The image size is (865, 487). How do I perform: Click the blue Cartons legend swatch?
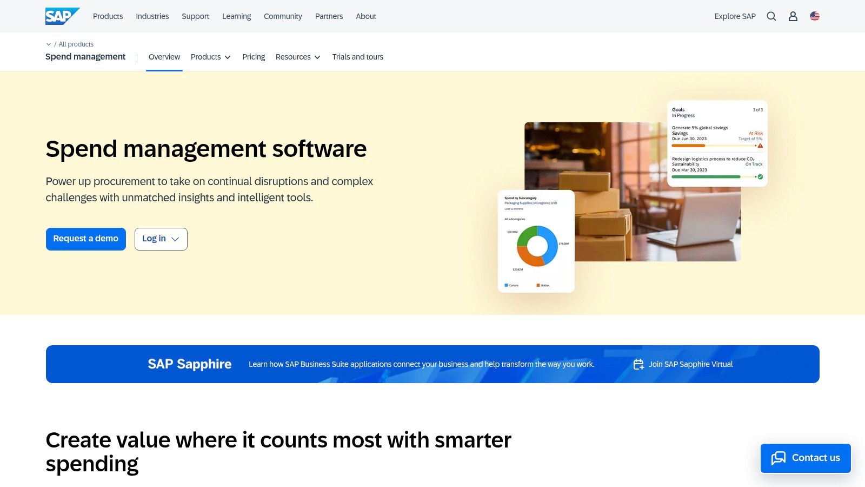(506, 285)
